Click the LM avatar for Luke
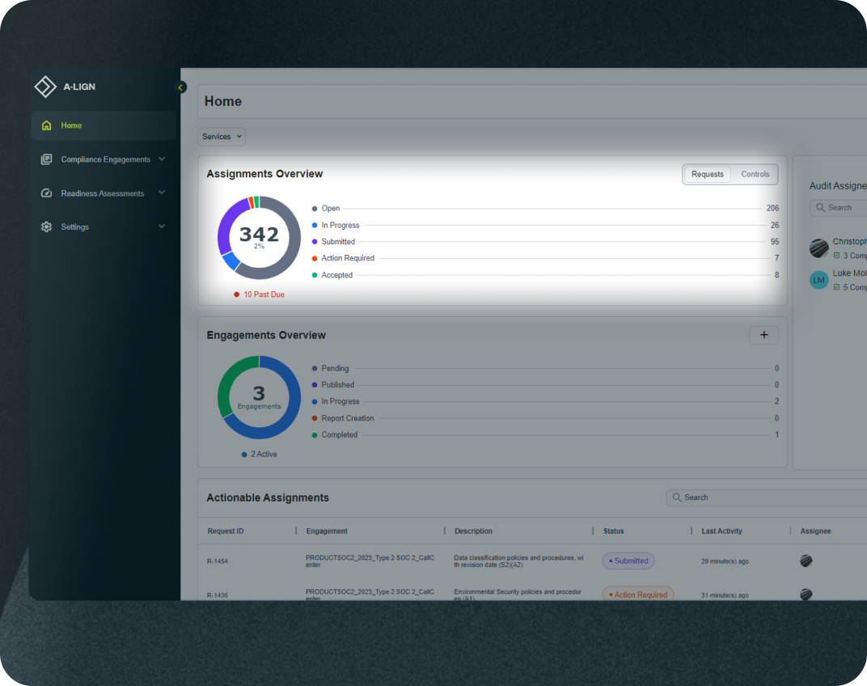This screenshot has width=867, height=686. (819, 280)
